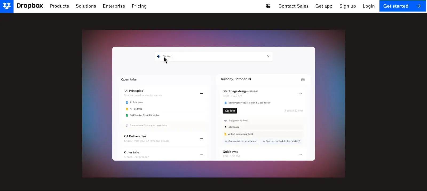Open the Products menu
Image resolution: width=427 pixels, height=191 pixels.
click(59, 6)
